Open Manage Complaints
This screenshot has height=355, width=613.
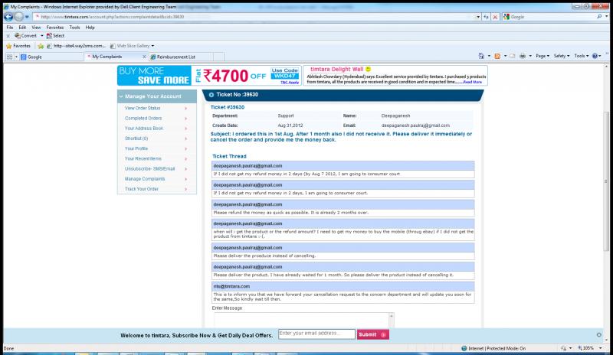[x=145, y=179]
